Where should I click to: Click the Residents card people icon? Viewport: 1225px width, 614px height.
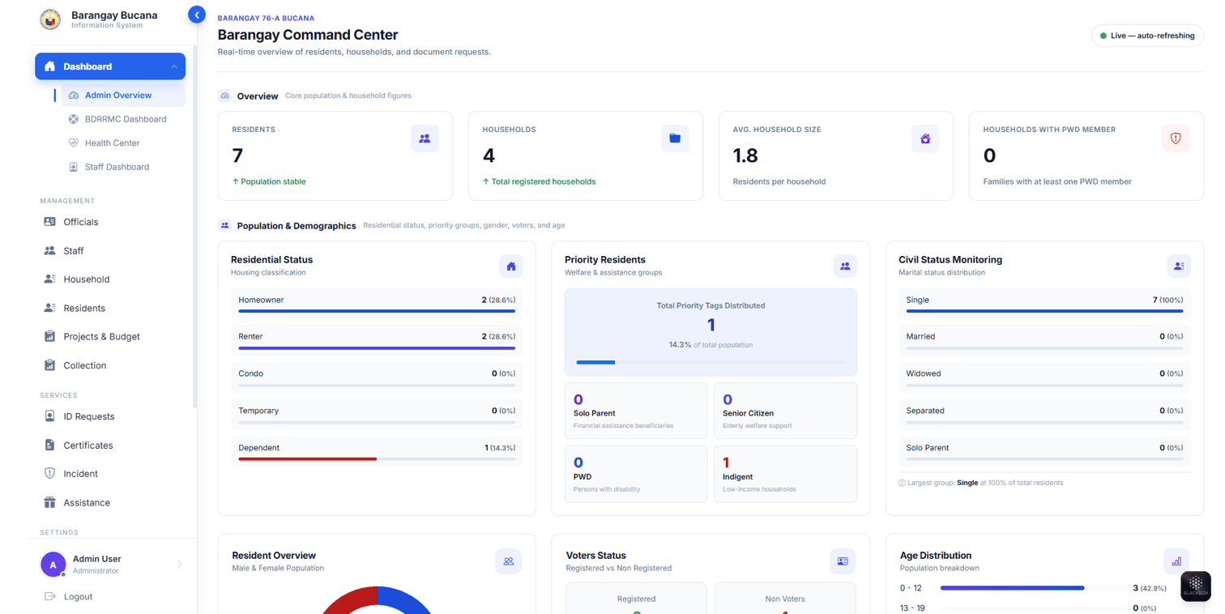(x=425, y=139)
